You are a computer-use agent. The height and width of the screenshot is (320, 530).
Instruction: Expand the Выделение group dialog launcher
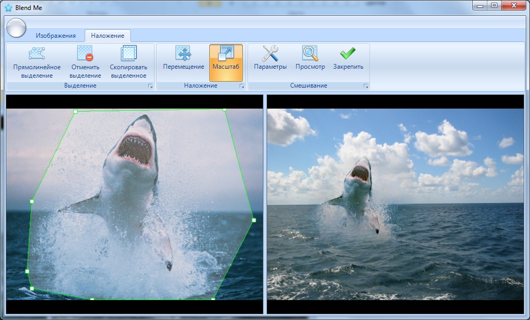[x=150, y=87]
